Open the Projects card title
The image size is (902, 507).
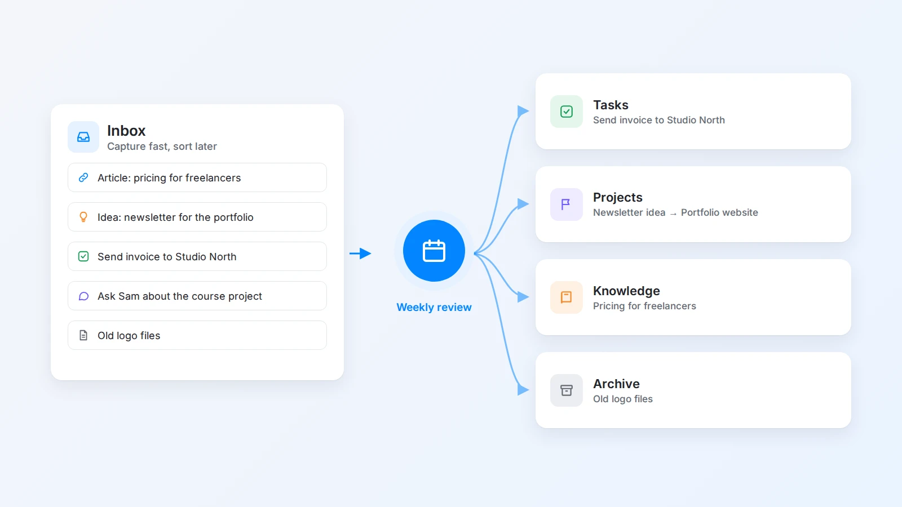pyautogui.click(x=618, y=197)
